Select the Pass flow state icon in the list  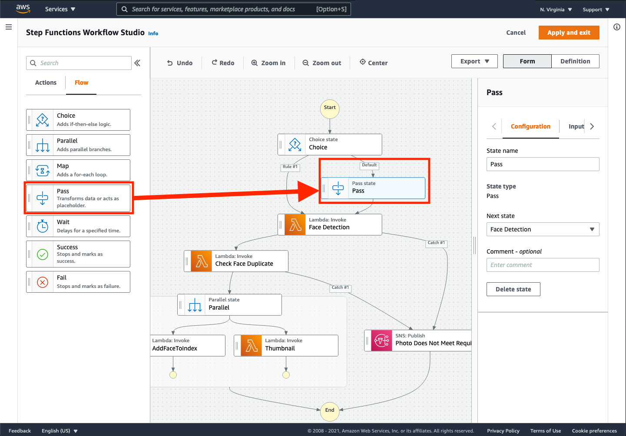pyautogui.click(x=43, y=198)
